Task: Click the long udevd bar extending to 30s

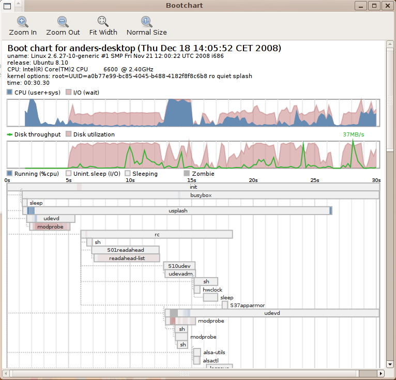Action: pyautogui.click(x=272, y=313)
